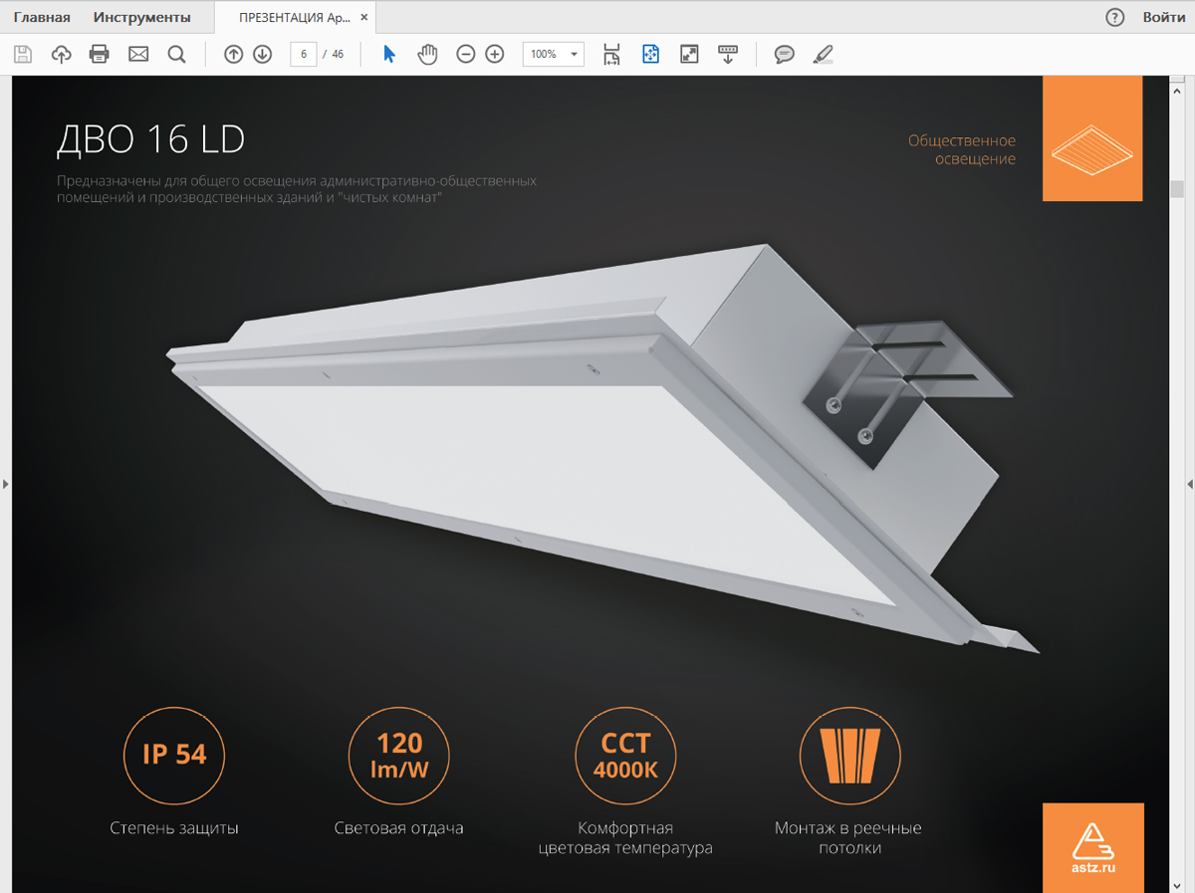This screenshot has width=1195, height=893.
Task: Activate the Hand pan tool
Action: (x=427, y=55)
